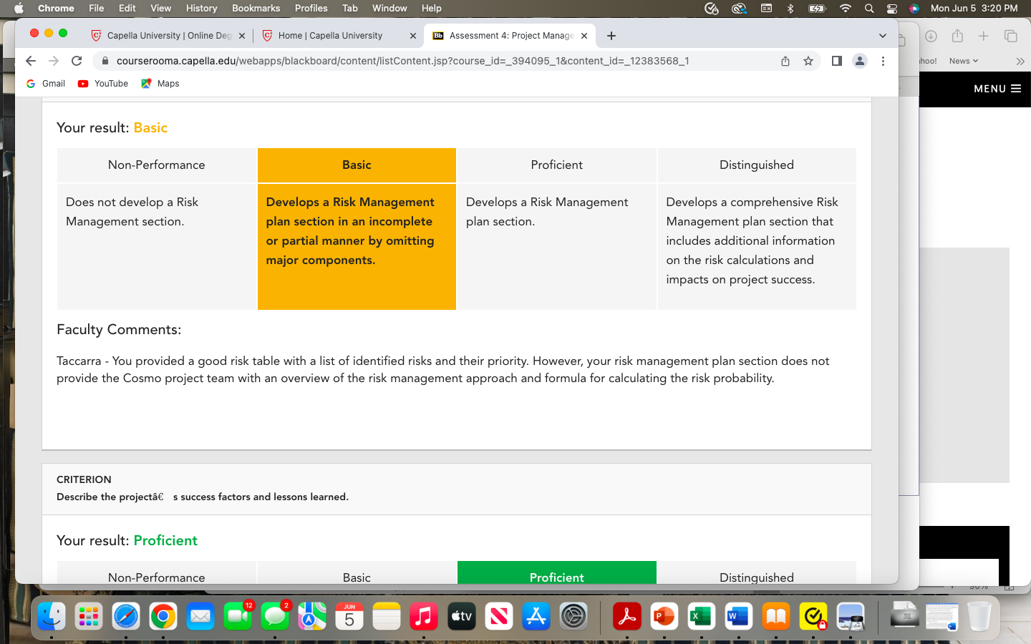Expand Safari favorites overflow double chevron

click(1020, 62)
